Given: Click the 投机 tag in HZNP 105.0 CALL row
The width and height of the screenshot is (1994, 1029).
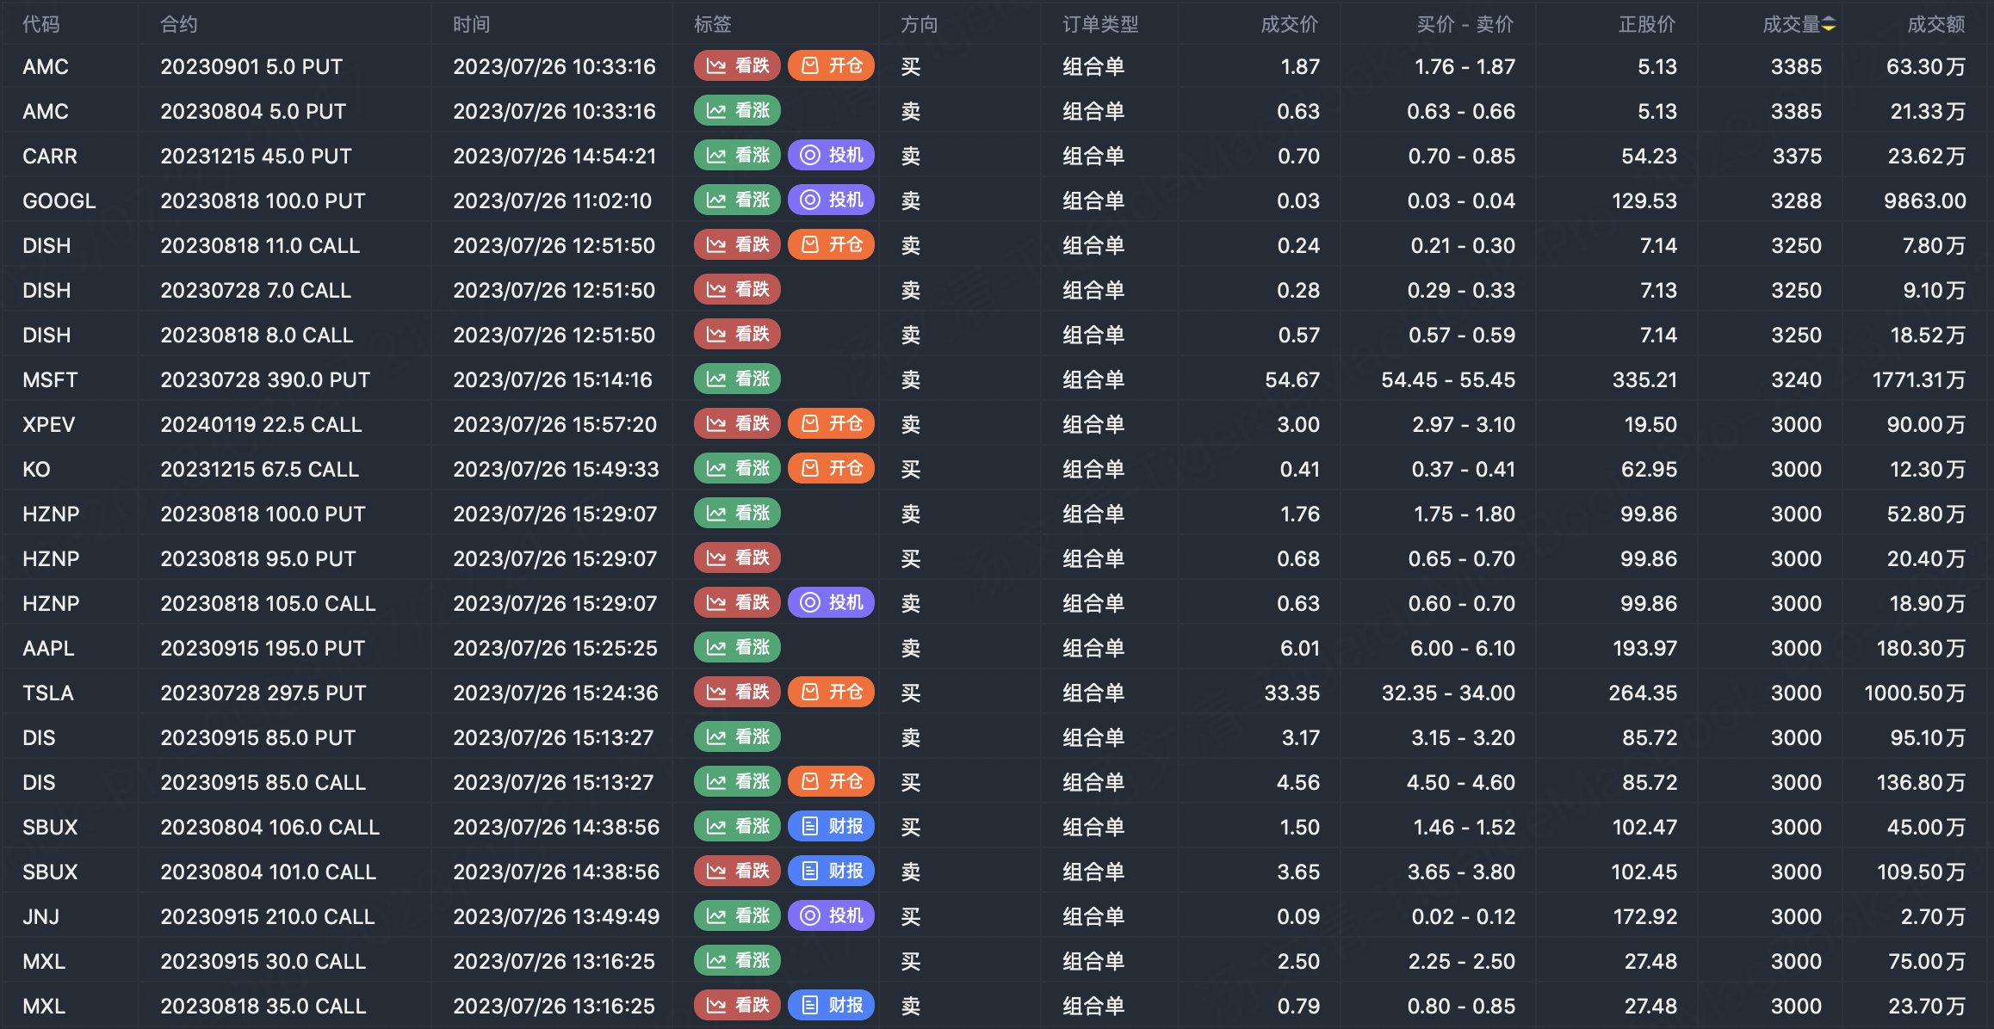Looking at the screenshot, I should click(832, 603).
